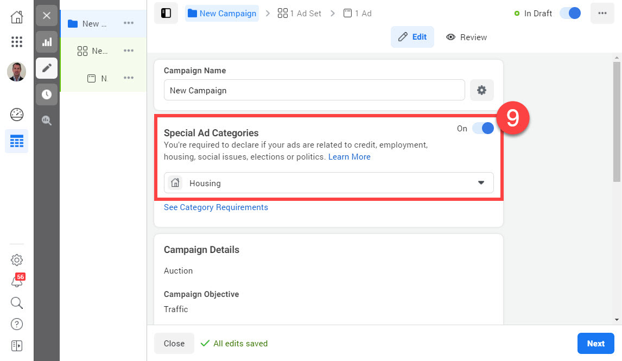Select the Edit pencil tool in the dark panel
The height and width of the screenshot is (361, 622).
[x=46, y=68]
